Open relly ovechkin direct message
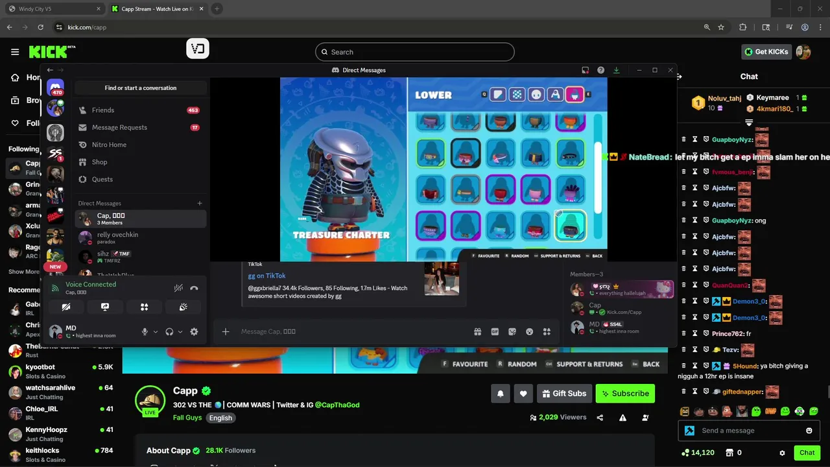Viewport: 830px width, 467px height. pos(140,237)
